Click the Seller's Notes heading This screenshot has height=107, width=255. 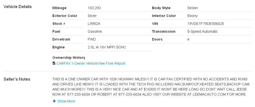click(17, 79)
